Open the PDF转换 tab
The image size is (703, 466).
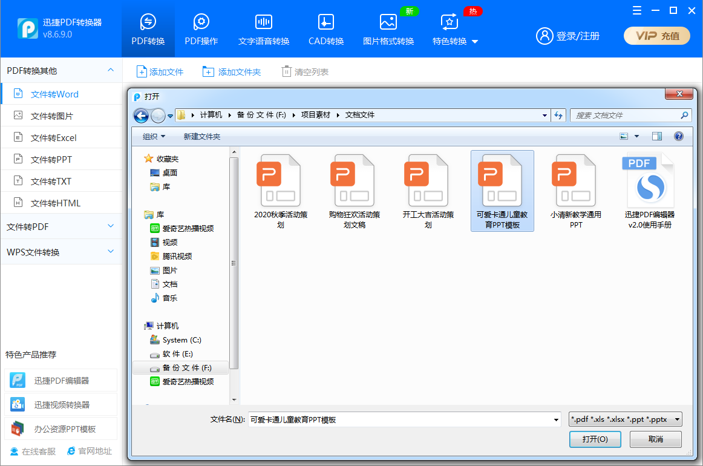[148, 30]
